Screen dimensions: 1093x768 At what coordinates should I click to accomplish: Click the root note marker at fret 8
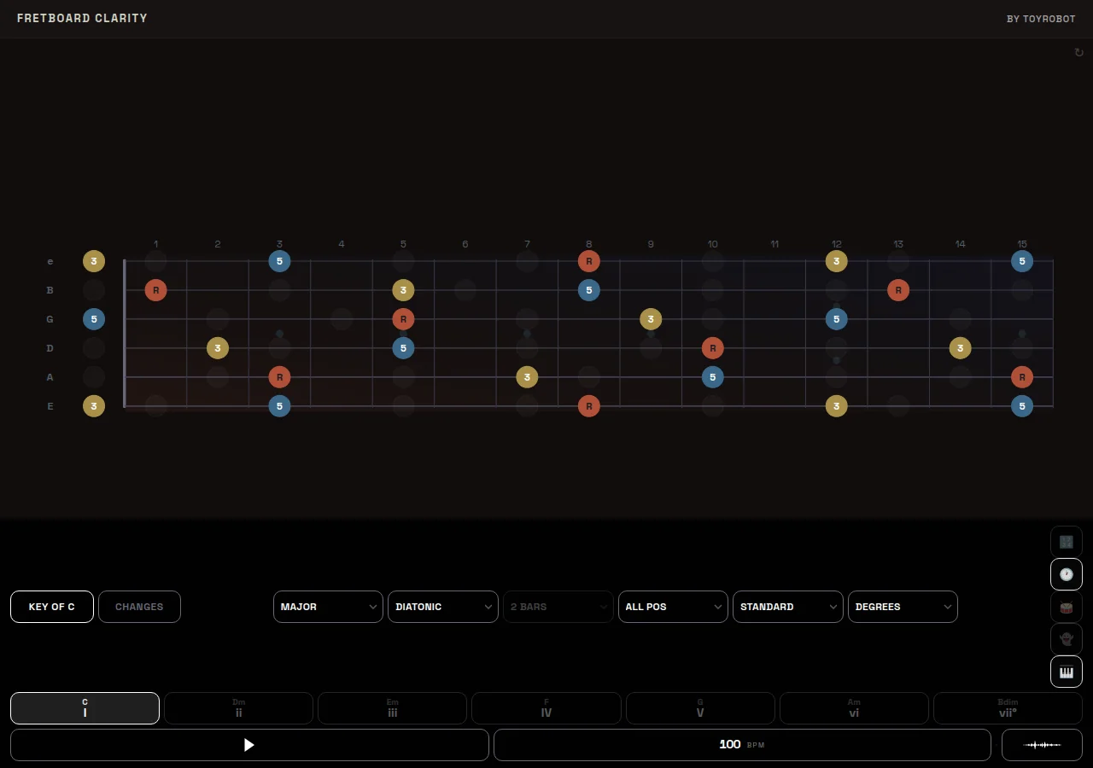coord(588,261)
